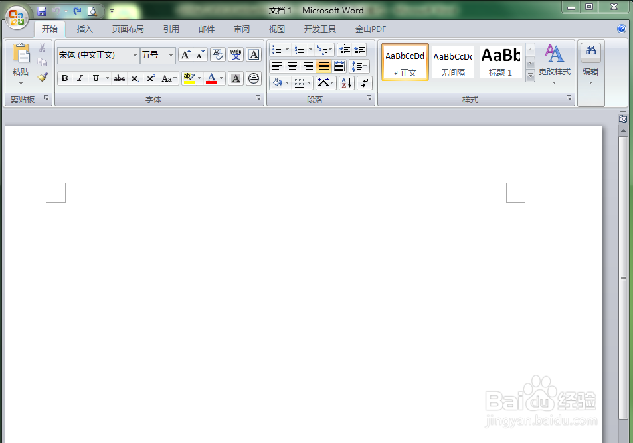Click Grow Font button
Viewport: 633px width, 443px height.
coord(185,55)
